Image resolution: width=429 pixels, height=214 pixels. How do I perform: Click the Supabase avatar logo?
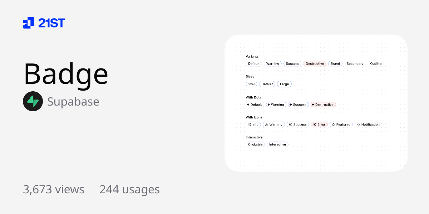point(33,101)
